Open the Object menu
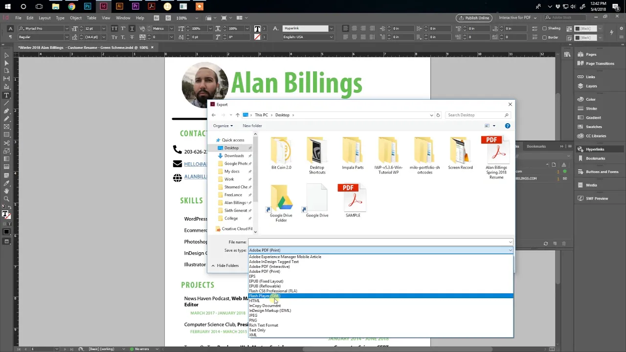 76,18
